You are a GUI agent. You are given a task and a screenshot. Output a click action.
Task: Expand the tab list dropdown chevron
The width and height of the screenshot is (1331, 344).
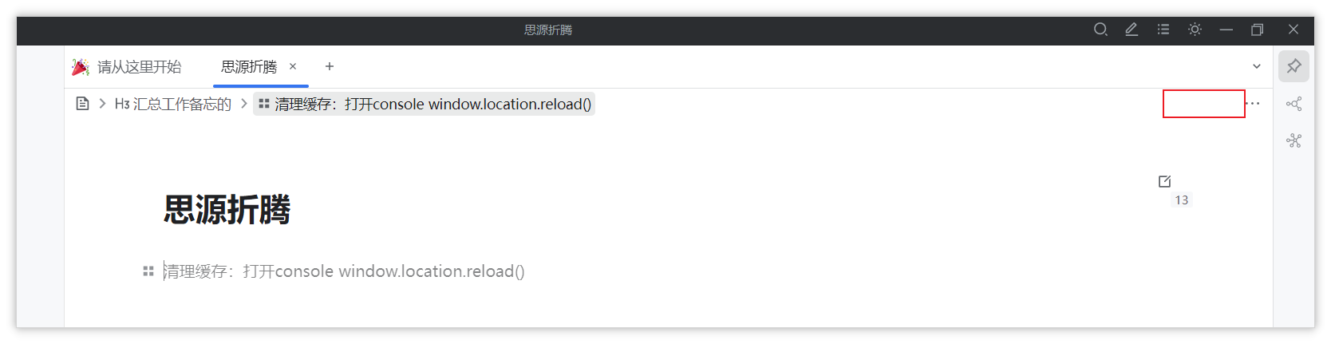1257,66
